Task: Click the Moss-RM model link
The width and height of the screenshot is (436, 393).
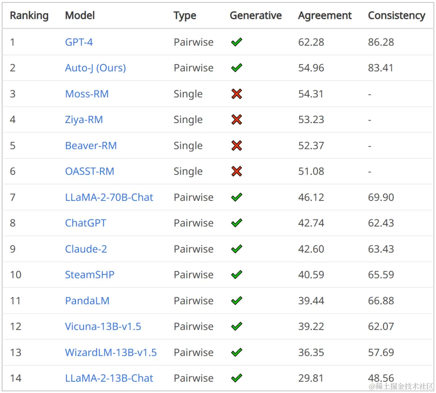Action: point(87,94)
